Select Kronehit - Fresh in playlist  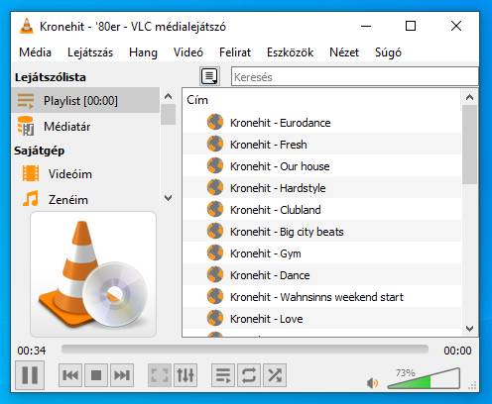322,145
